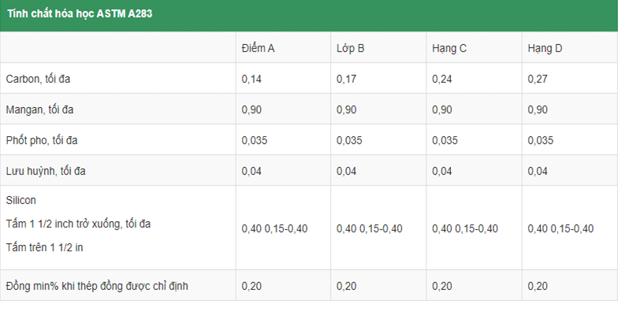Select the carbon value 0,27 for Hạng D

[538, 79]
